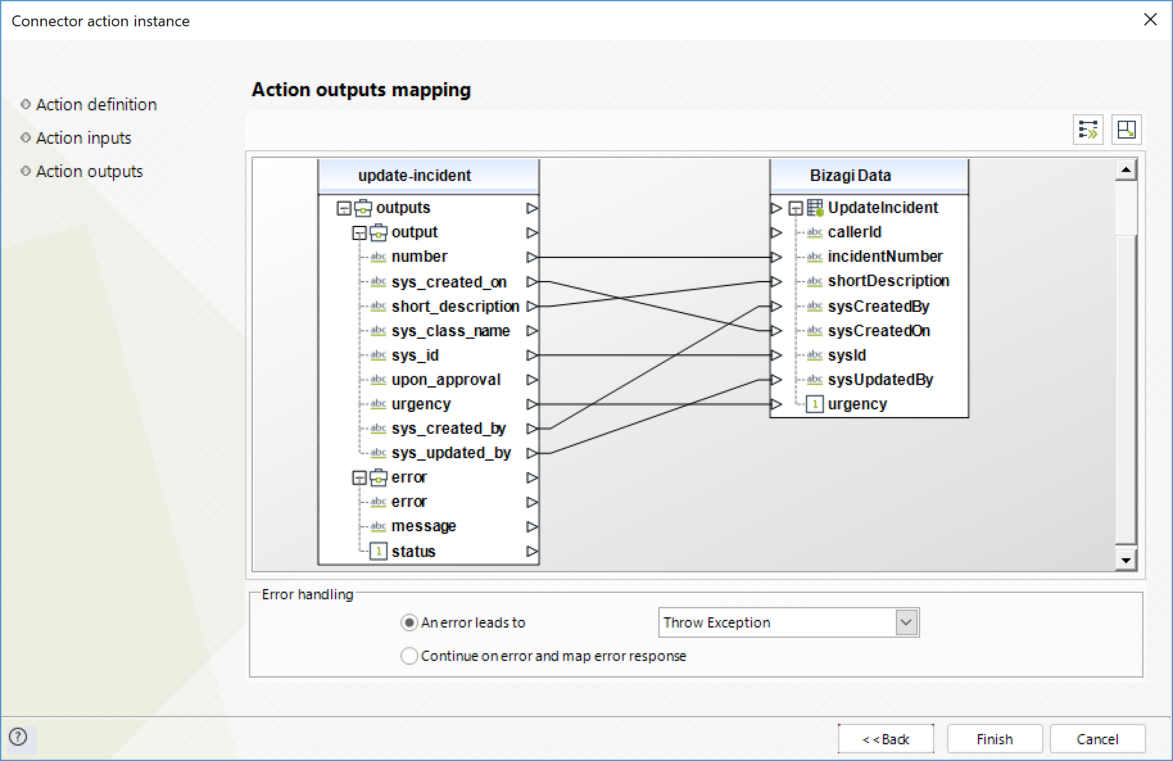Click the auto-map toolbar icon
The image size is (1173, 761).
[x=1088, y=130]
